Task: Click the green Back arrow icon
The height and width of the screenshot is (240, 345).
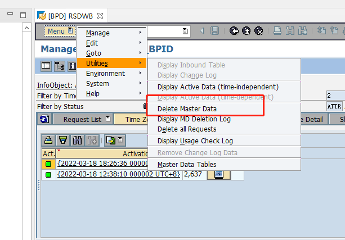Action: tap(234, 31)
